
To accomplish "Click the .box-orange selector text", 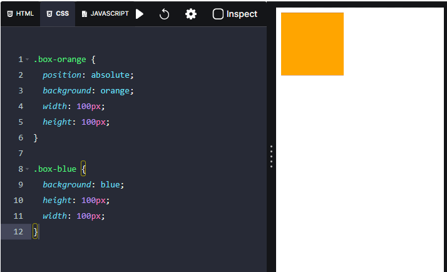I will coord(59,60).
